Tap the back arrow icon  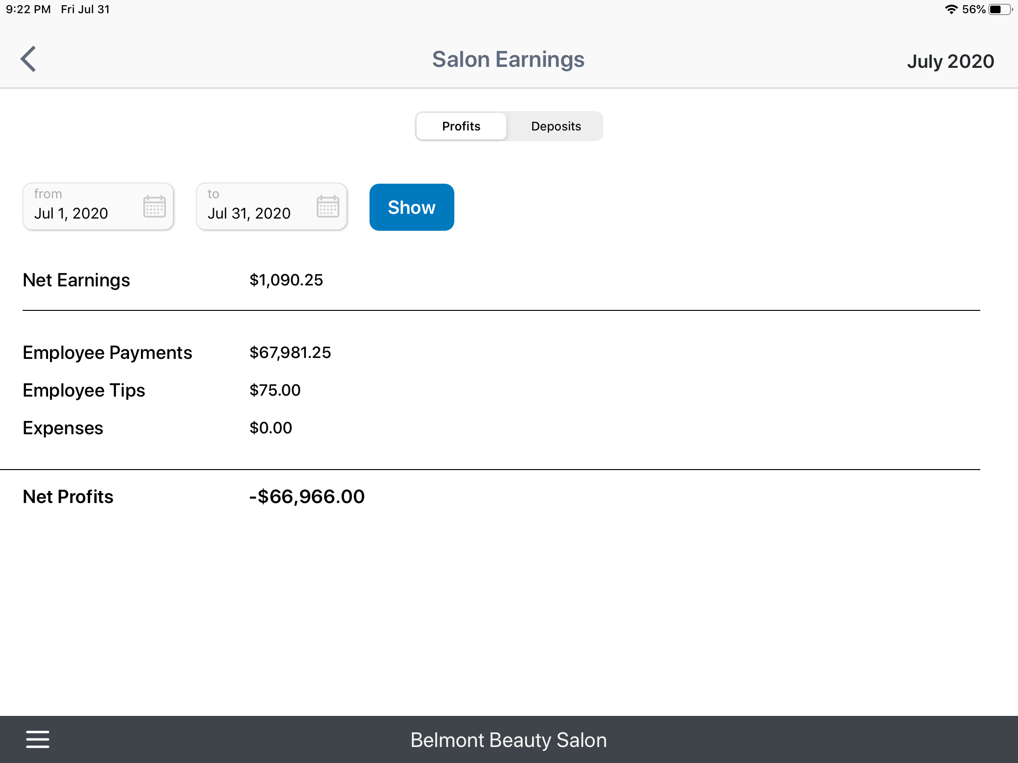[x=28, y=59]
